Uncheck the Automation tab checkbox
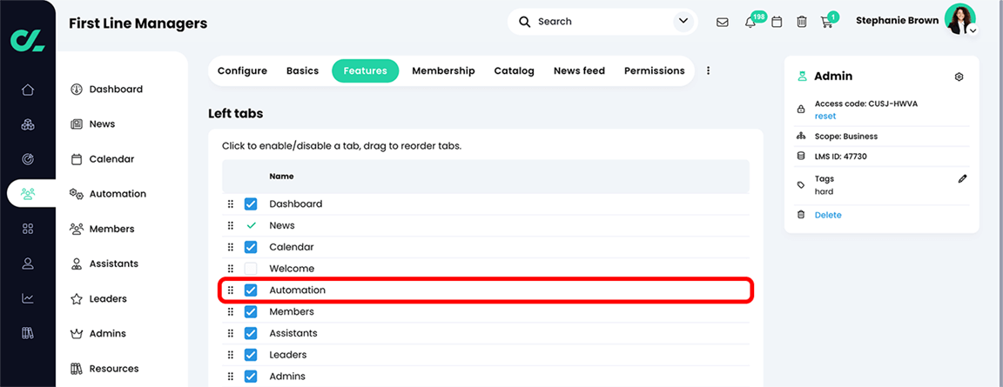 pyautogui.click(x=251, y=290)
